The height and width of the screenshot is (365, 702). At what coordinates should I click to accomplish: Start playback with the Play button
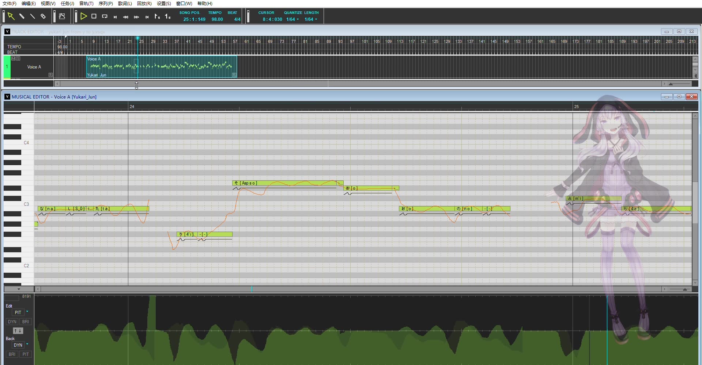coord(84,16)
